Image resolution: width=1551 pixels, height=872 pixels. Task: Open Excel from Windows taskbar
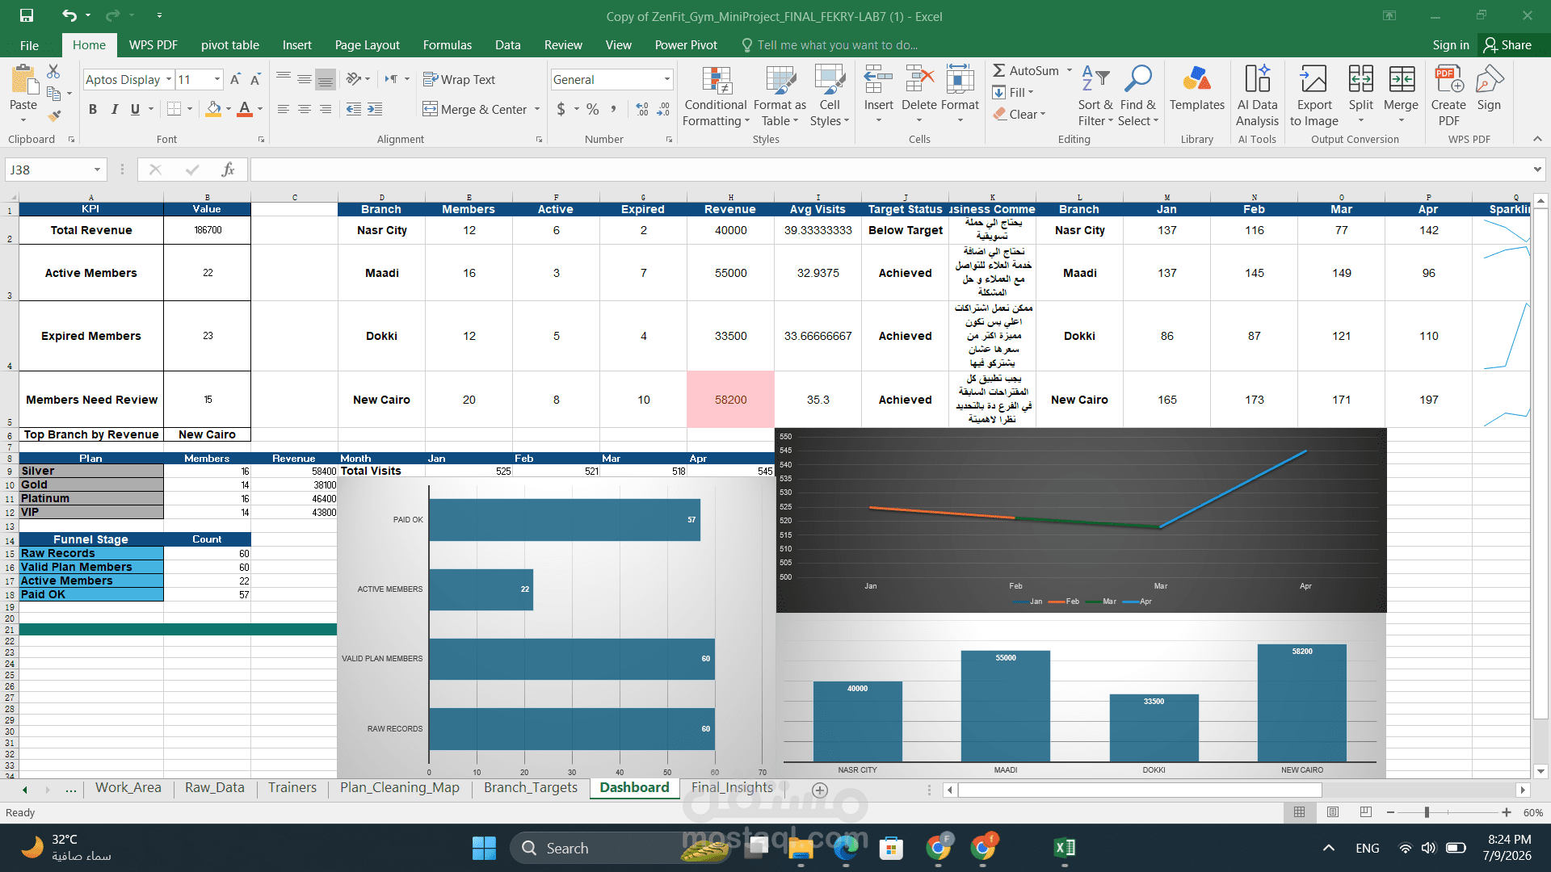coord(1064,848)
